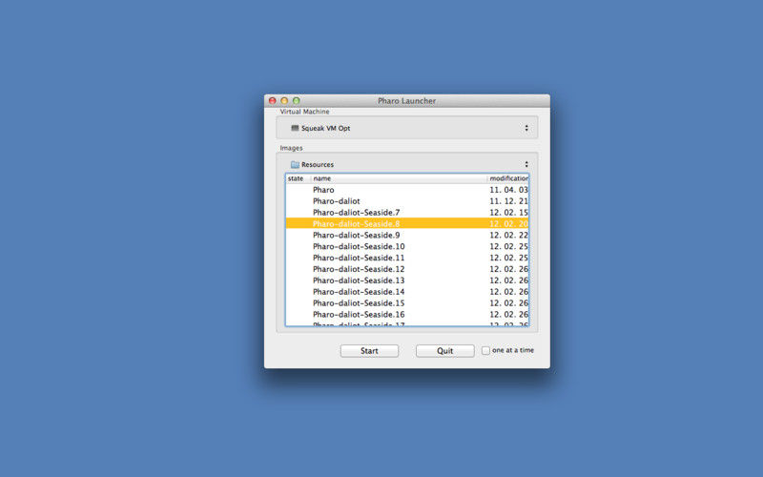Click the Quit button

tap(444, 351)
